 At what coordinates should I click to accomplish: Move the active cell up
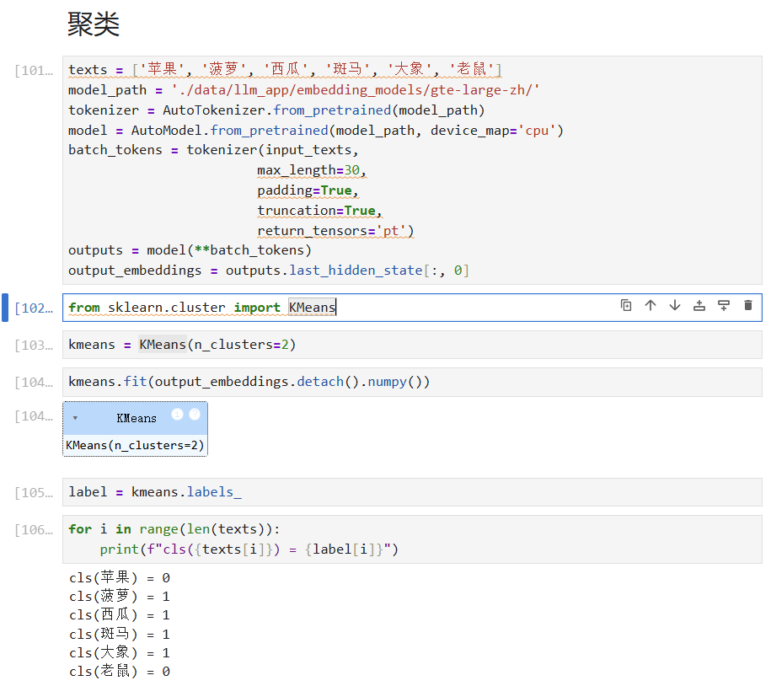tap(651, 306)
